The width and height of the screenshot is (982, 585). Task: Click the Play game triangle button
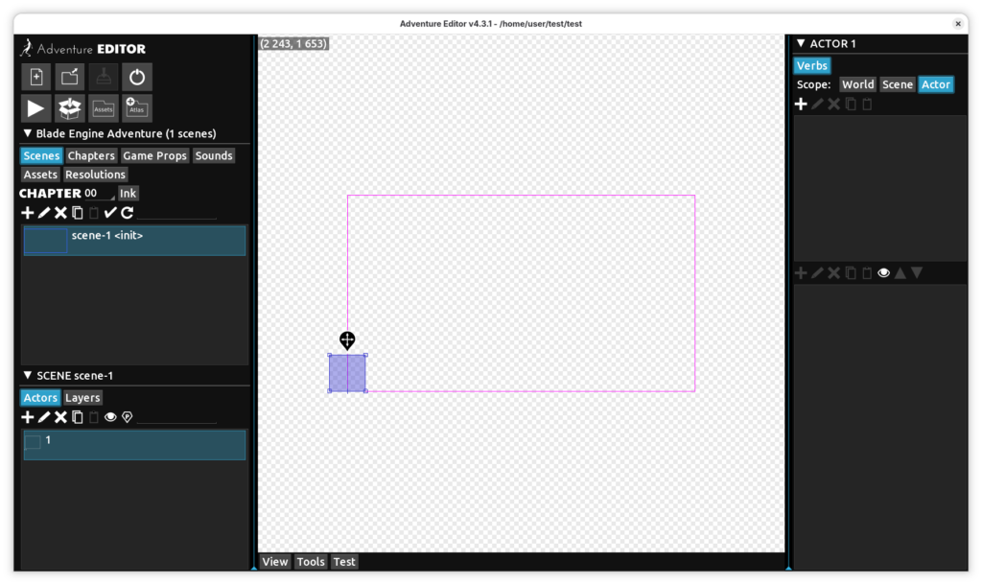tap(36, 108)
